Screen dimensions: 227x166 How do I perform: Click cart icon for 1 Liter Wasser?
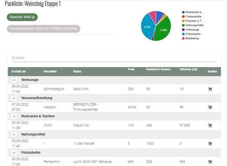pos(210,143)
